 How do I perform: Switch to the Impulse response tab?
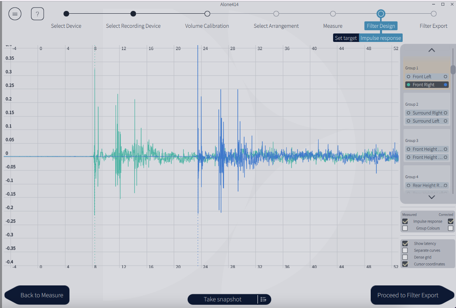coord(381,38)
